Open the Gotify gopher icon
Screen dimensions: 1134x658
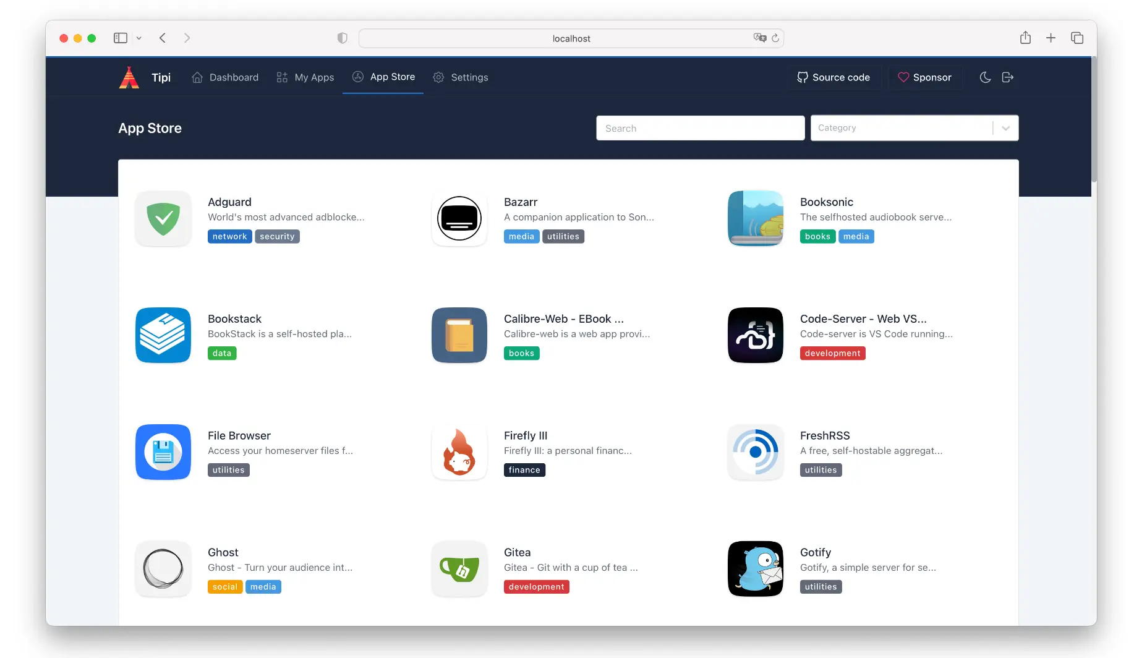pos(756,569)
